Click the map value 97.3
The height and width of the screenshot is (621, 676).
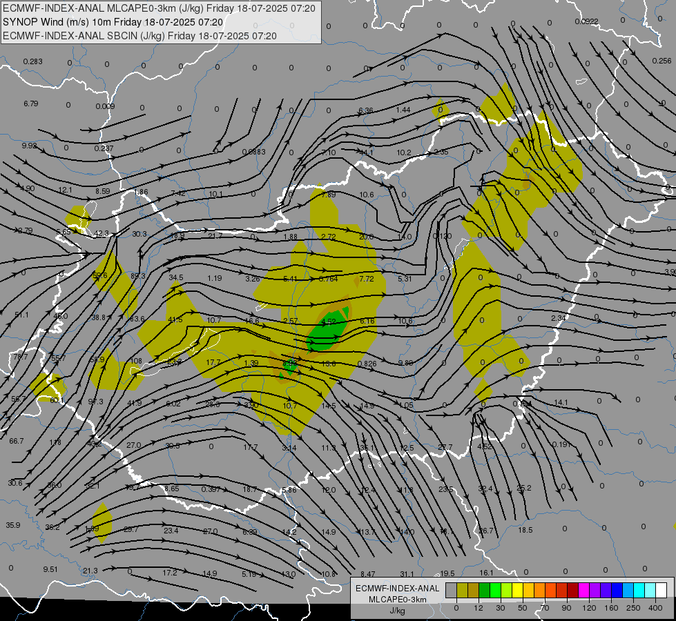tap(96, 401)
